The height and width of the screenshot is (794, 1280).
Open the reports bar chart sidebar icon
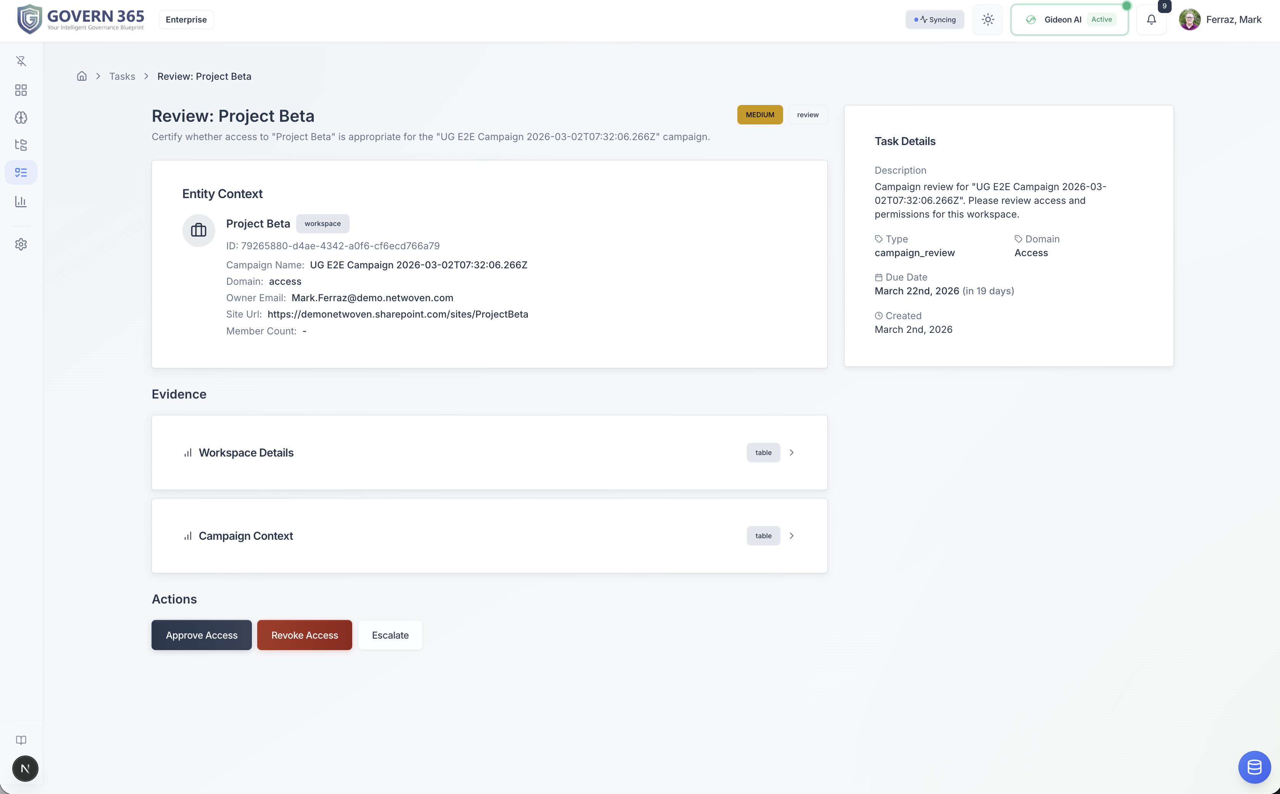pyautogui.click(x=21, y=202)
